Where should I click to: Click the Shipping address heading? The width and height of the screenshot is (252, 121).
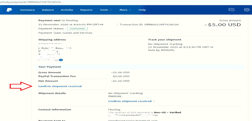[x=52, y=40]
